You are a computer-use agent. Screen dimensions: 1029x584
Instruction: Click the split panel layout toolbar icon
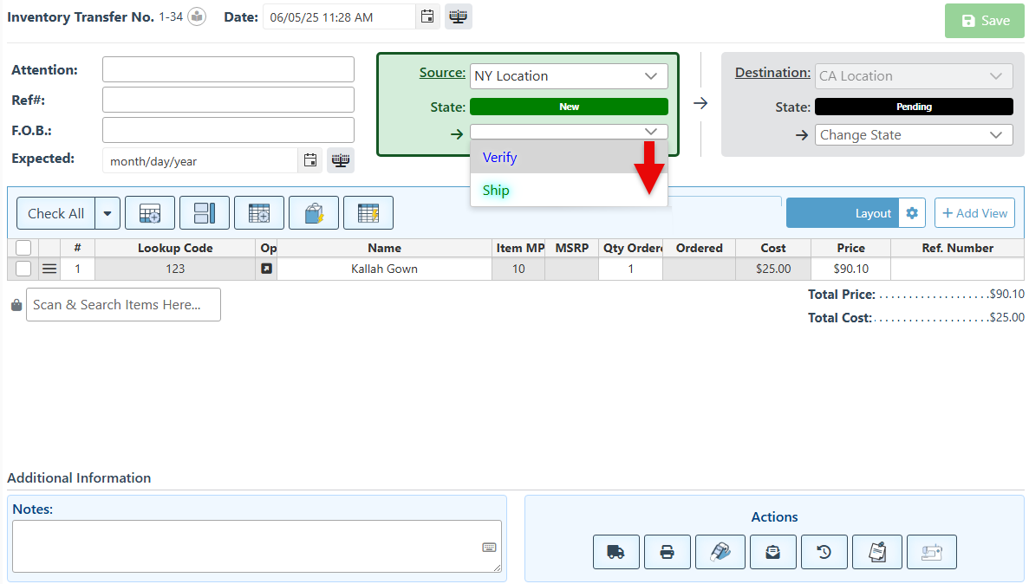point(205,213)
